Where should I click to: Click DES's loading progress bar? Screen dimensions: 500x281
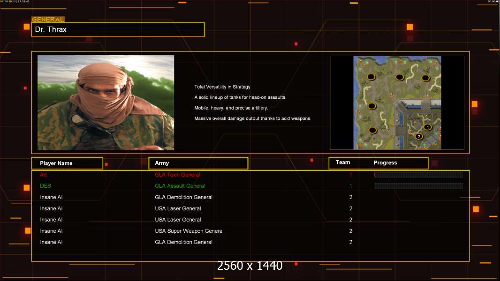click(x=419, y=186)
